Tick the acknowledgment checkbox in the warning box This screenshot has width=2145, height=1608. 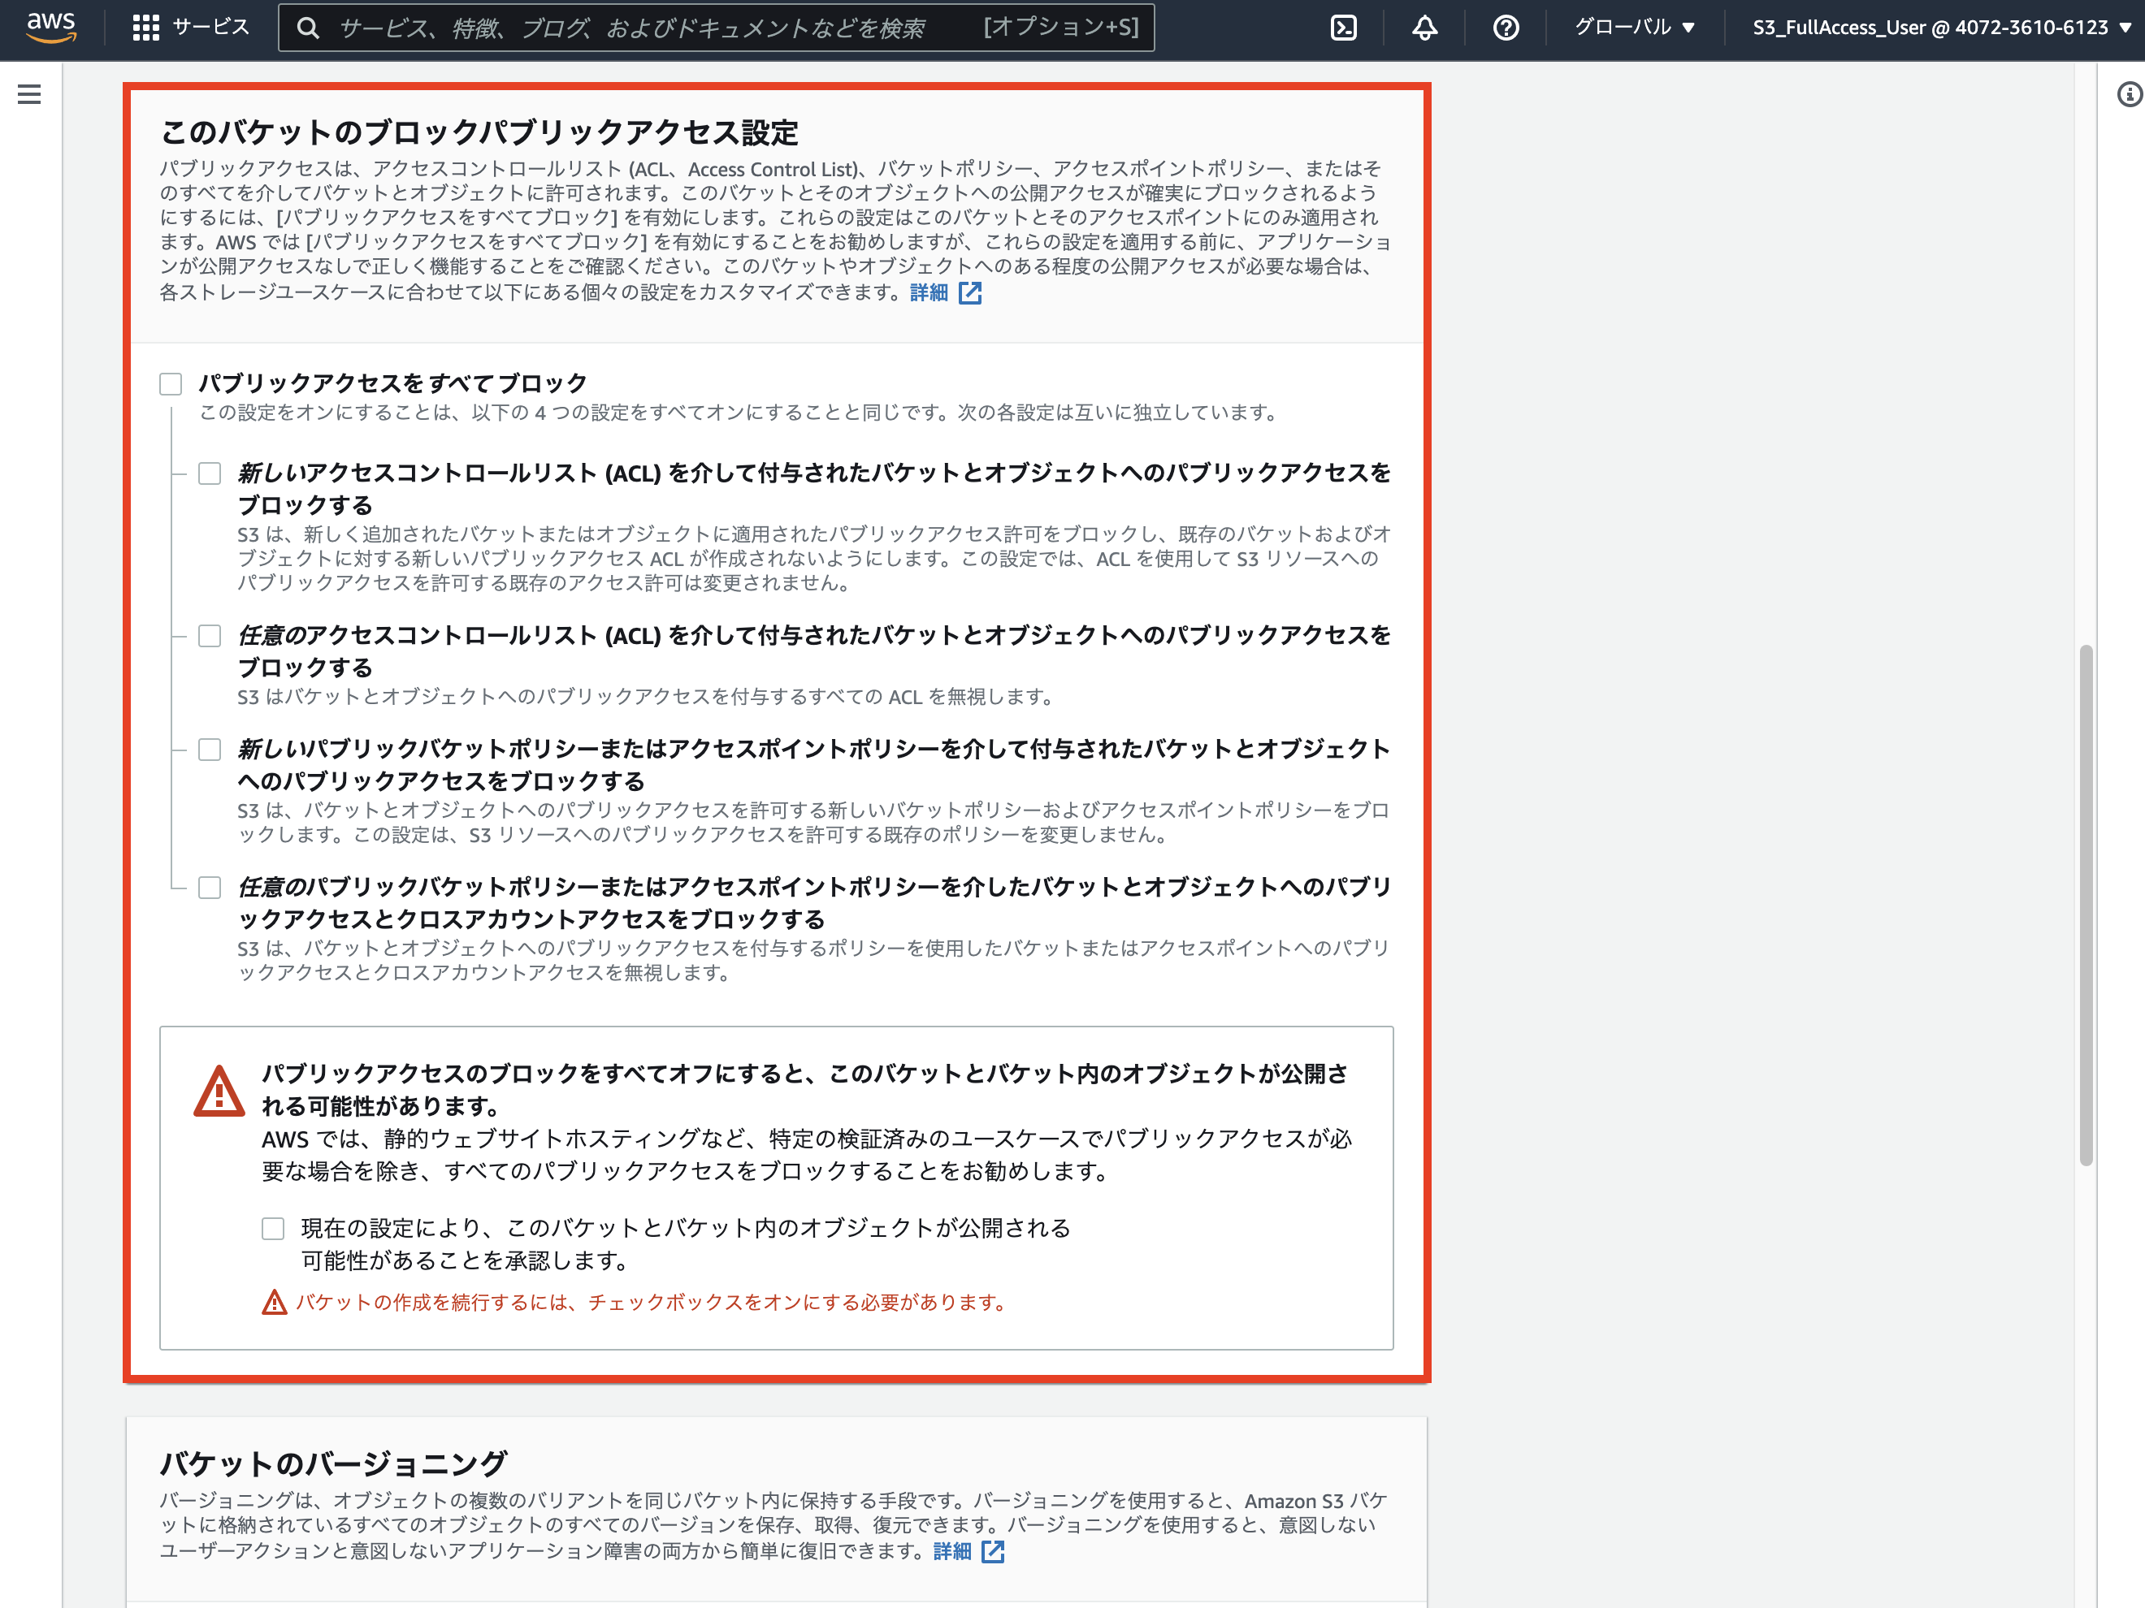pyautogui.click(x=274, y=1228)
